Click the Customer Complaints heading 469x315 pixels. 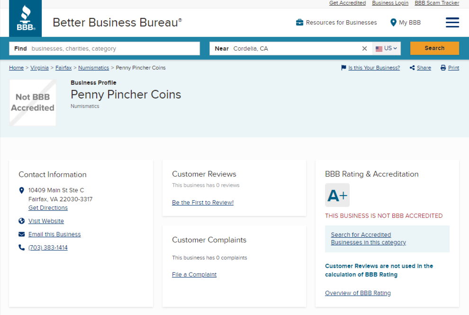tap(209, 240)
